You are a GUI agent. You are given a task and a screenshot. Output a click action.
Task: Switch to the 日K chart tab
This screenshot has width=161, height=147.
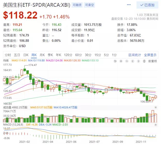pos(26,55)
